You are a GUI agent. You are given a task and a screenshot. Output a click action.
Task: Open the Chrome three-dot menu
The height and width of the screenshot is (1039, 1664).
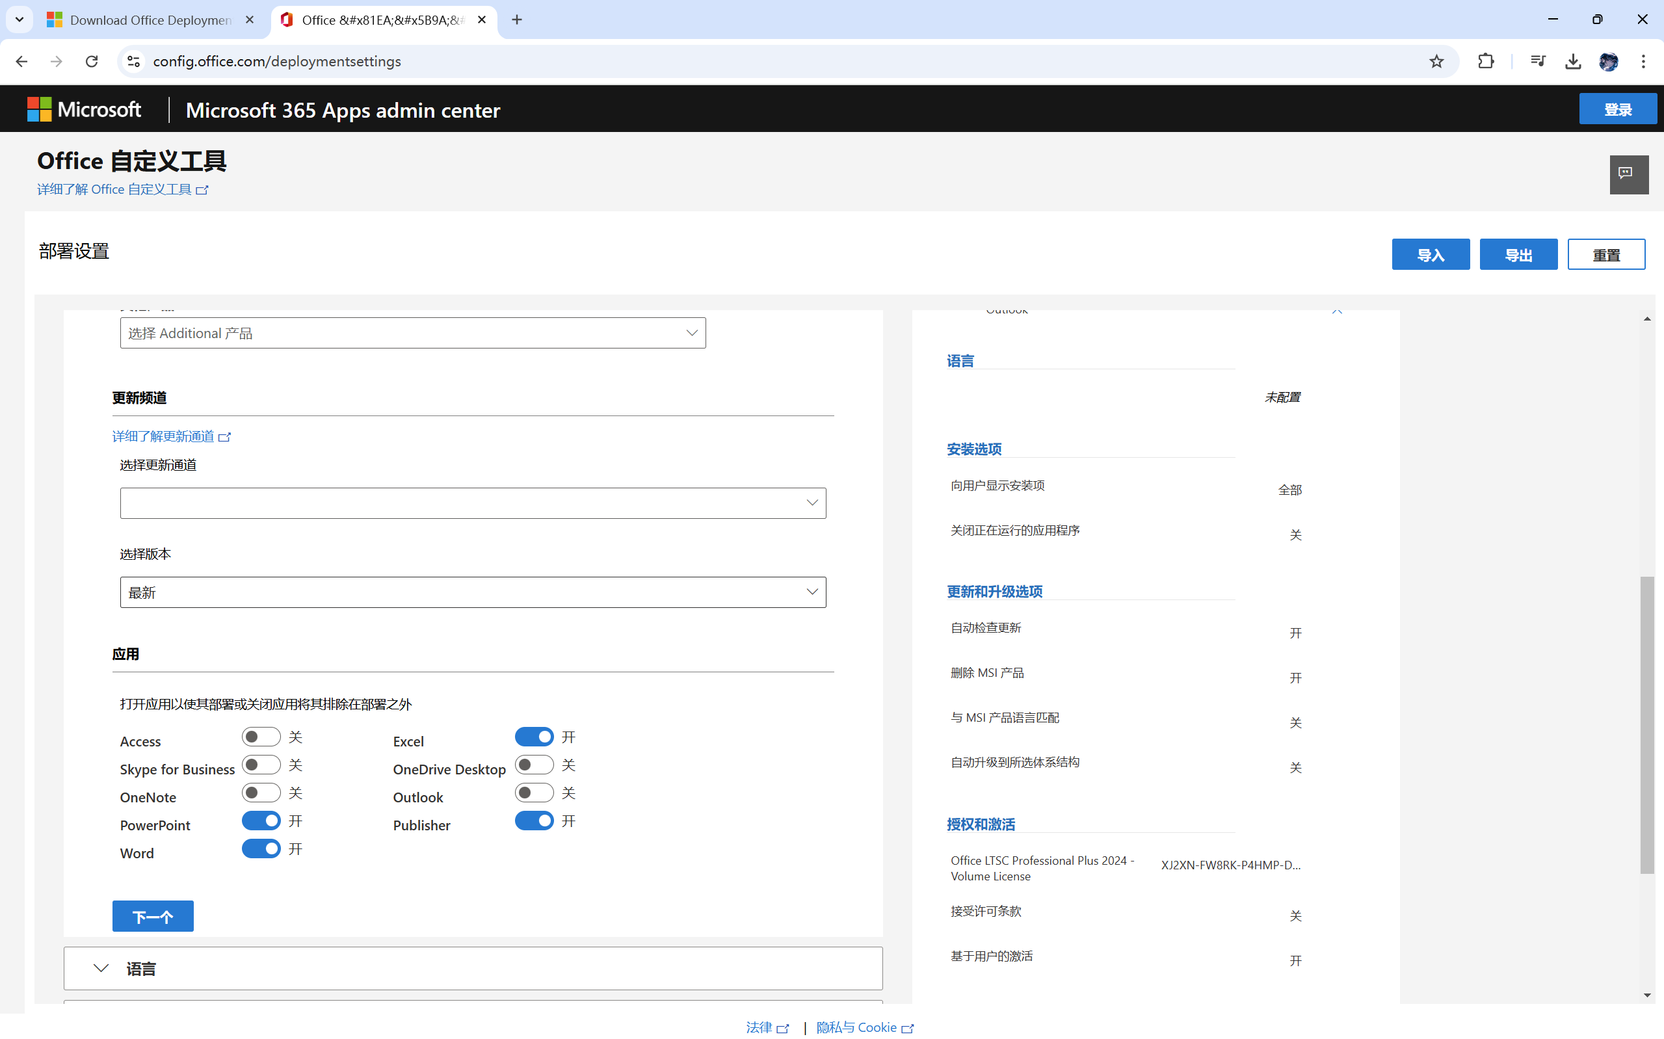1643,61
